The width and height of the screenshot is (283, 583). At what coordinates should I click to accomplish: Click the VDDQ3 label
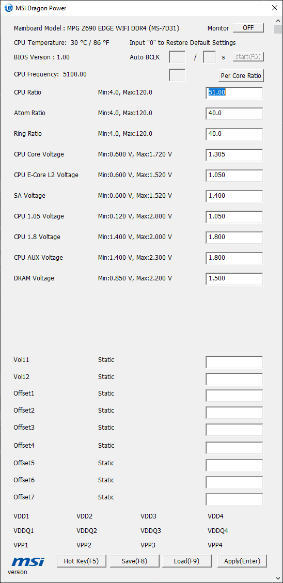click(x=151, y=530)
